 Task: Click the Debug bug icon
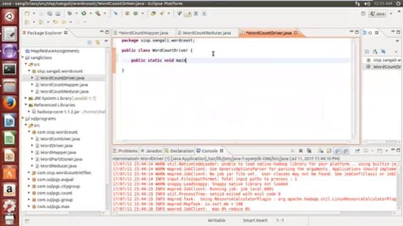70,13
